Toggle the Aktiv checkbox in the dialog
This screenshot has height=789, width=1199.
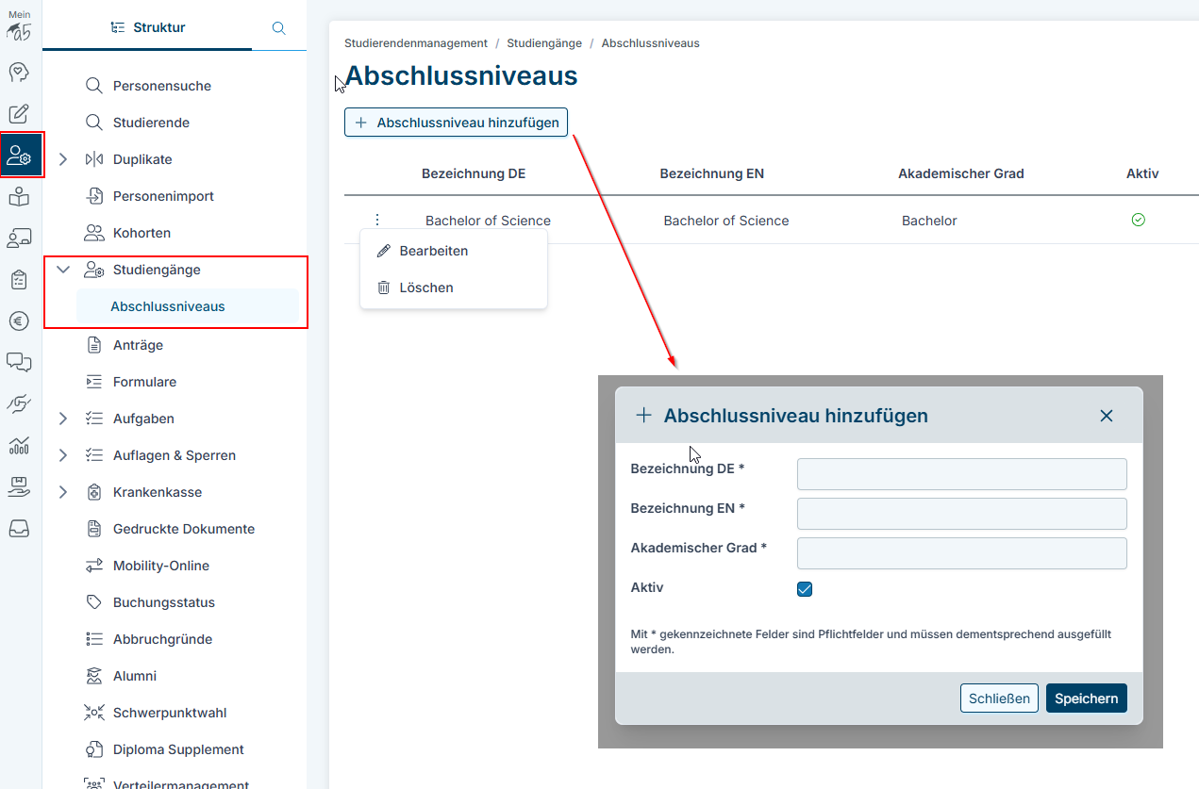click(x=805, y=589)
